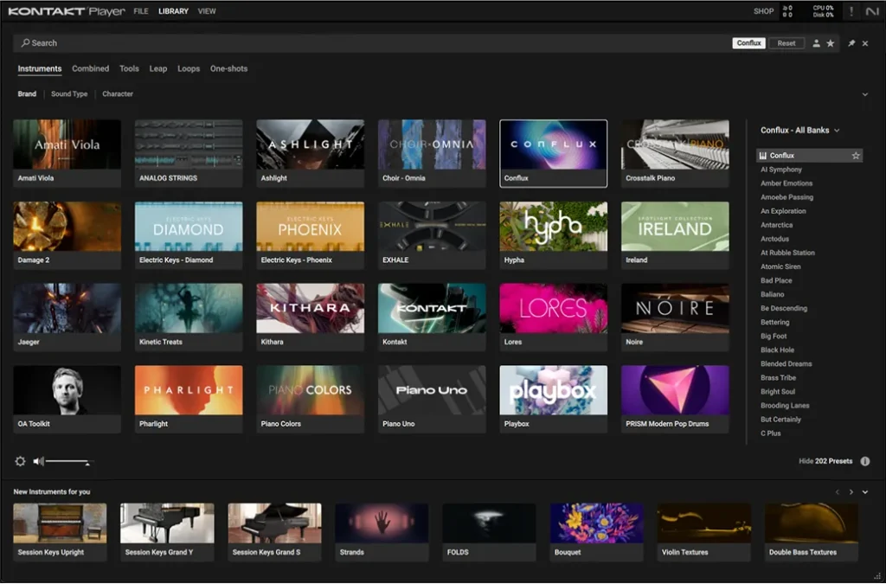Switch to the Combined tab
This screenshot has width=886, height=584.
point(90,68)
